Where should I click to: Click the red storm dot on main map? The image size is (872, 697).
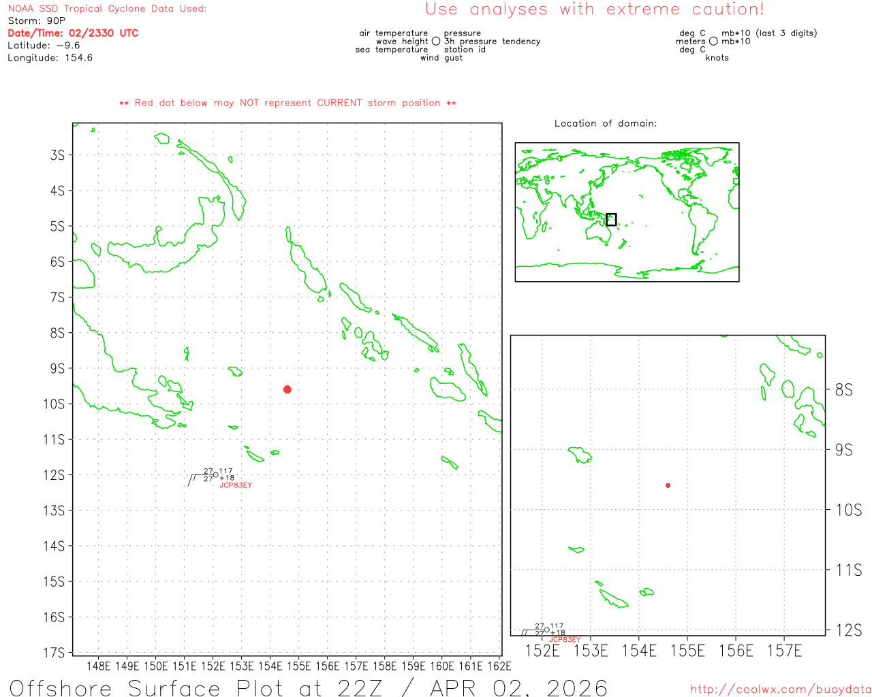point(287,389)
